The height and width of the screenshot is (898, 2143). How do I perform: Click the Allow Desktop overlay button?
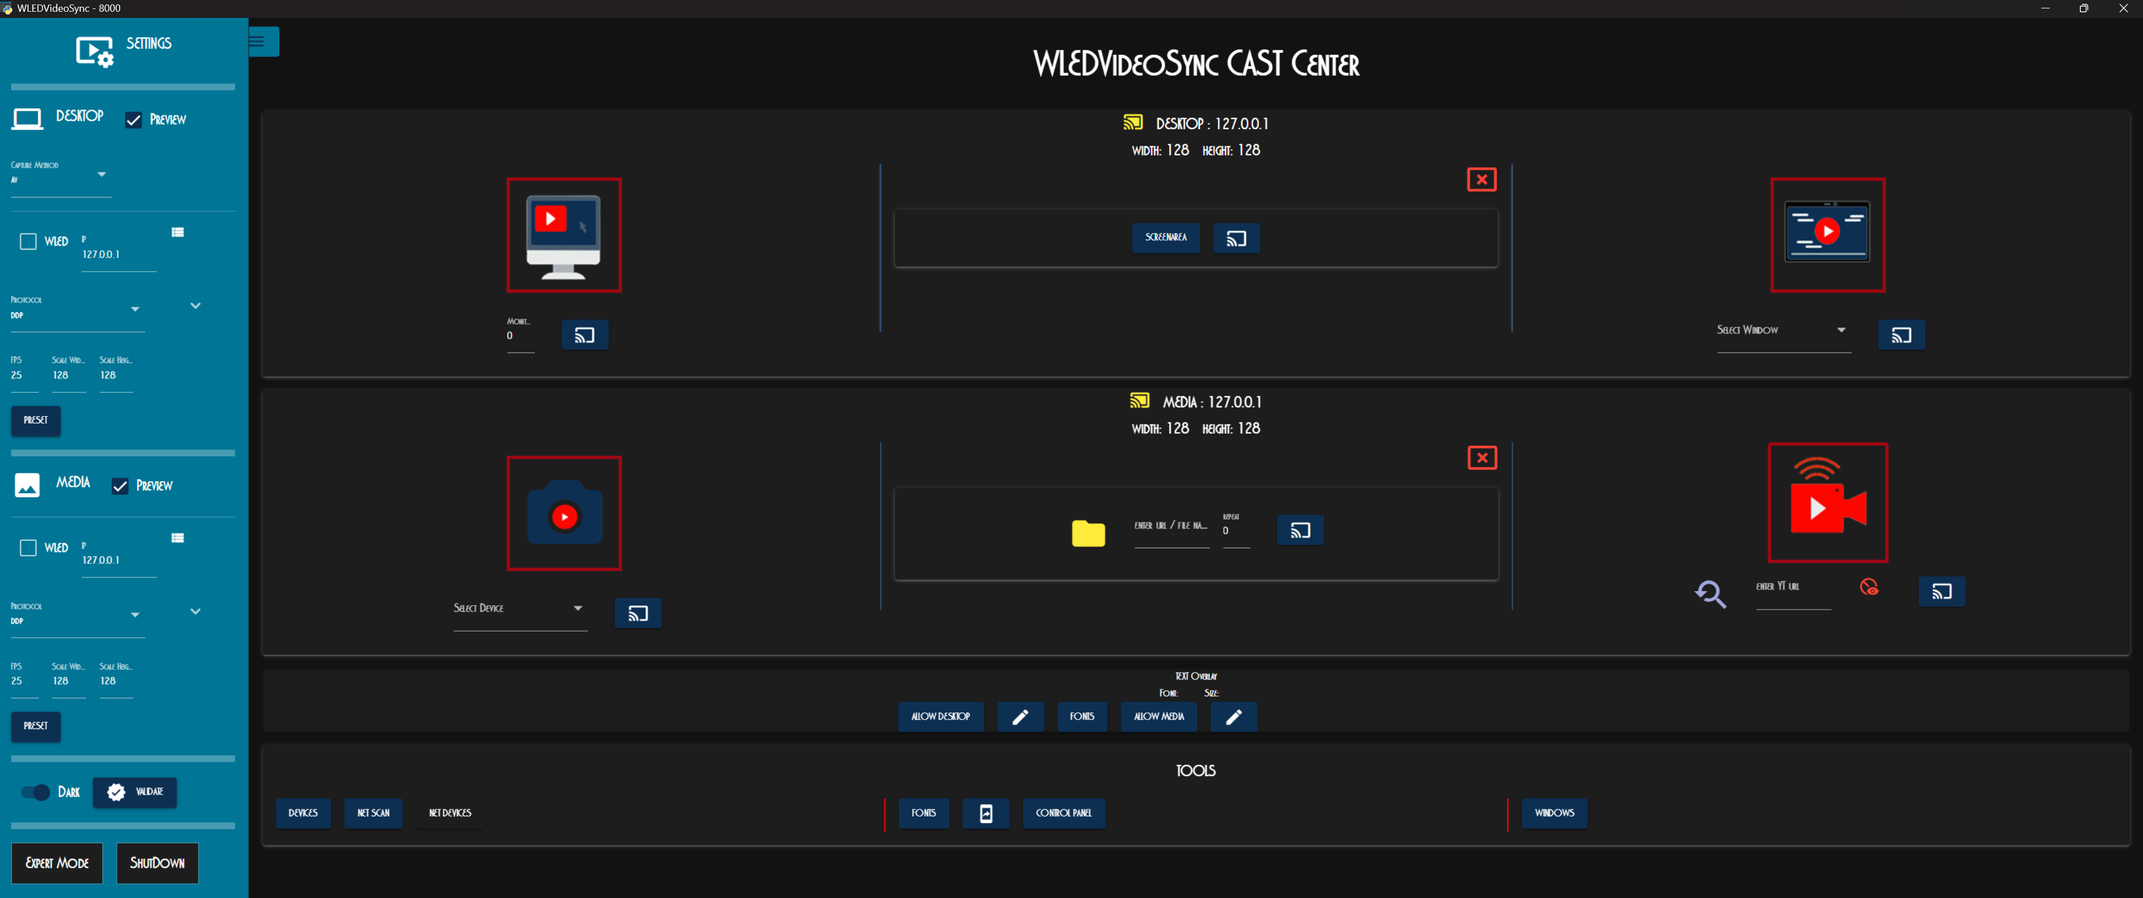tap(940, 716)
